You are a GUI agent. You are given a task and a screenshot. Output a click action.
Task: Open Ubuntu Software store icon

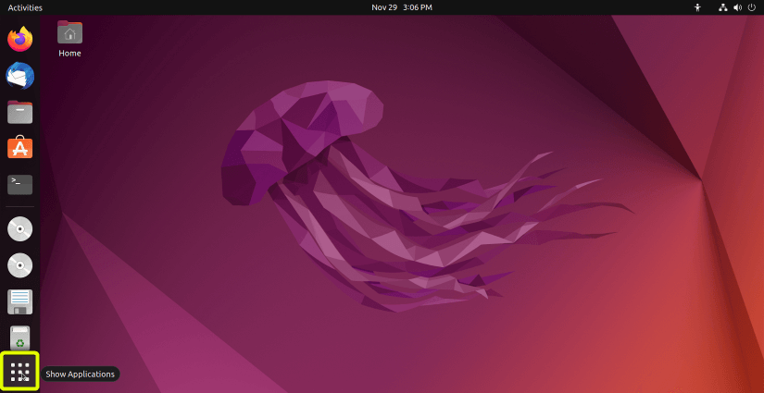tap(20, 148)
